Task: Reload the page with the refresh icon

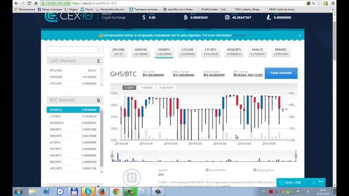Action: [29, 3]
